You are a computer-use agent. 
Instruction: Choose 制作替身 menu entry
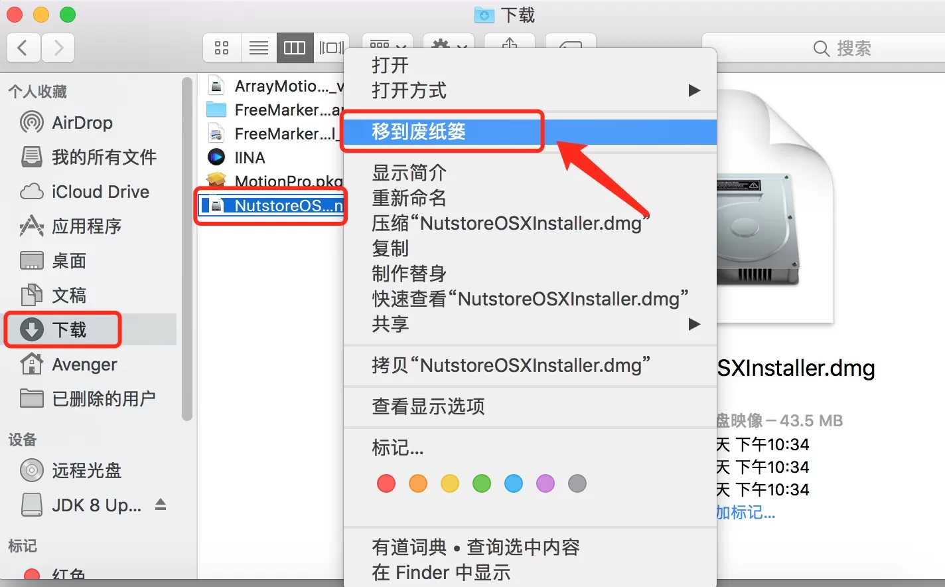530,274
